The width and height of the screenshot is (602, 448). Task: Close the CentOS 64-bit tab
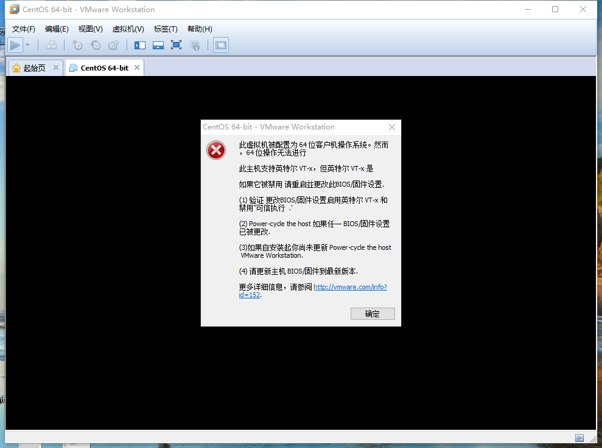coord(137,67)
